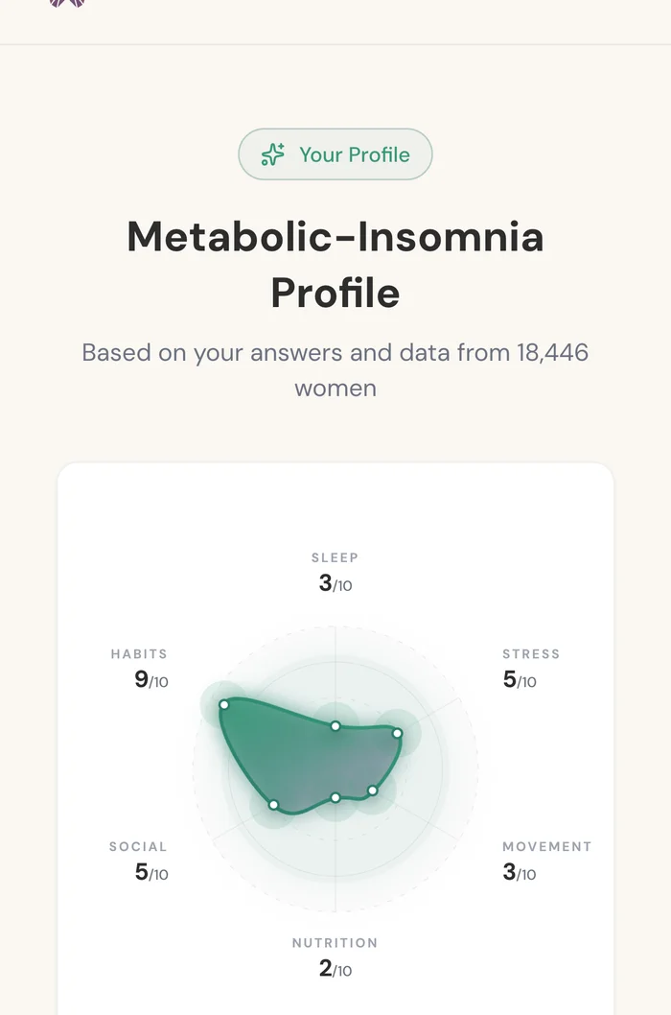Select the Nutrition data point on the radar
Image resolution: width=671 pixels, height=1015 pixels.
[335, 797]
